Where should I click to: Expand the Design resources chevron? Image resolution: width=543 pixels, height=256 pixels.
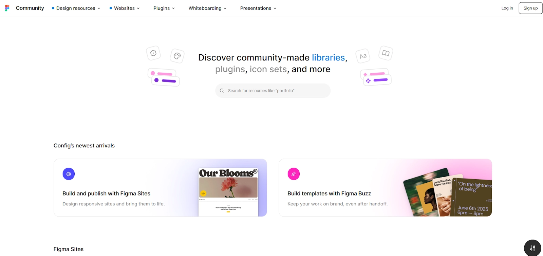pos(99,8)
